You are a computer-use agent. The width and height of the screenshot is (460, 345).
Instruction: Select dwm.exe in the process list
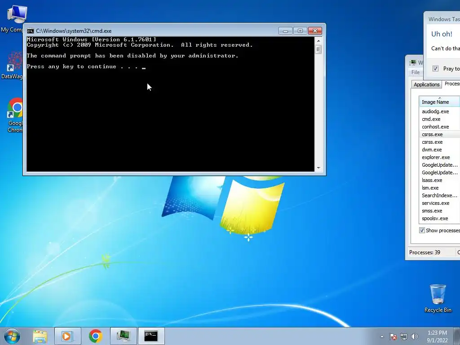[x=439, y=150]
